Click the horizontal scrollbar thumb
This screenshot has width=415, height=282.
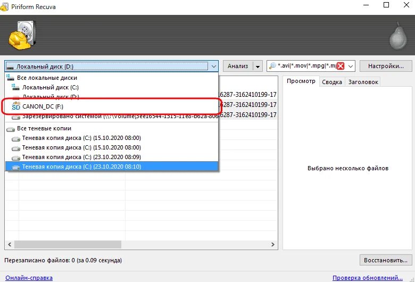[68, 244]
